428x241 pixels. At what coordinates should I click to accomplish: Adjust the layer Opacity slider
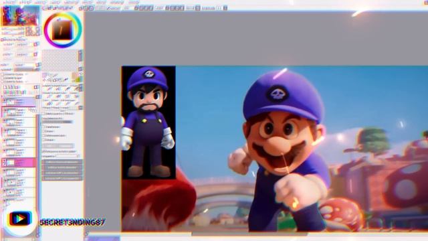coord(26,70)
